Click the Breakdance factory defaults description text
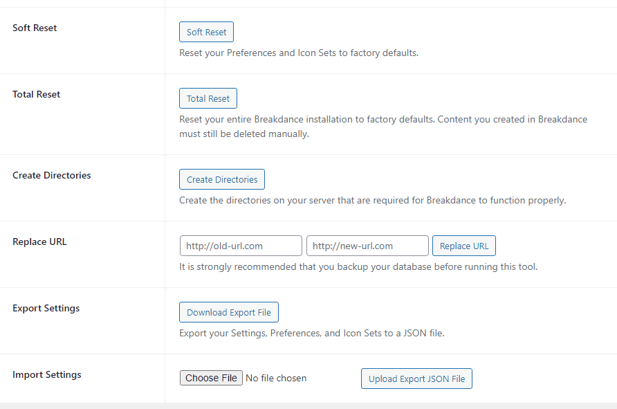617x409 pixels. pyautogui.click(x=383, y=126)
